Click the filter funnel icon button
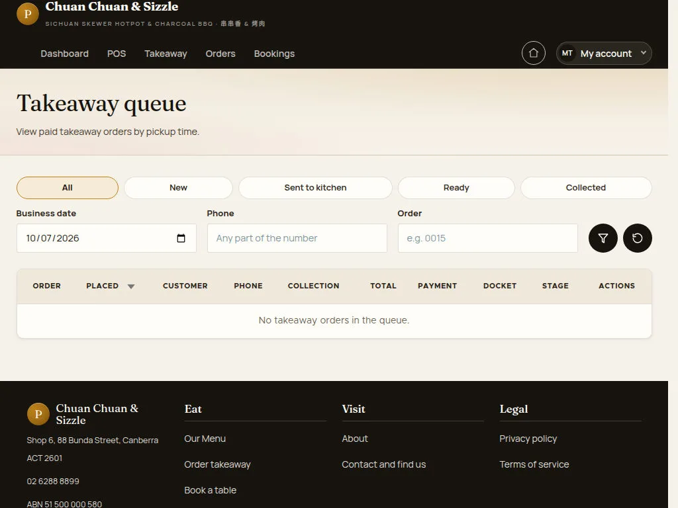Viewport: 678px width, 508px height. [x=603, y=238]
